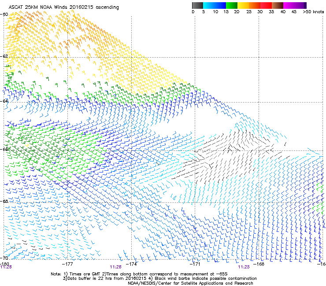This screenshot has width=326, height=286.
Task: Click the dark purple 45-50 knots legend segment
Action: (300, 5)
